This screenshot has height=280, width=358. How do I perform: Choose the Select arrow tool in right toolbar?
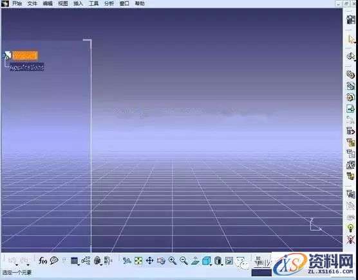point(351,39)
